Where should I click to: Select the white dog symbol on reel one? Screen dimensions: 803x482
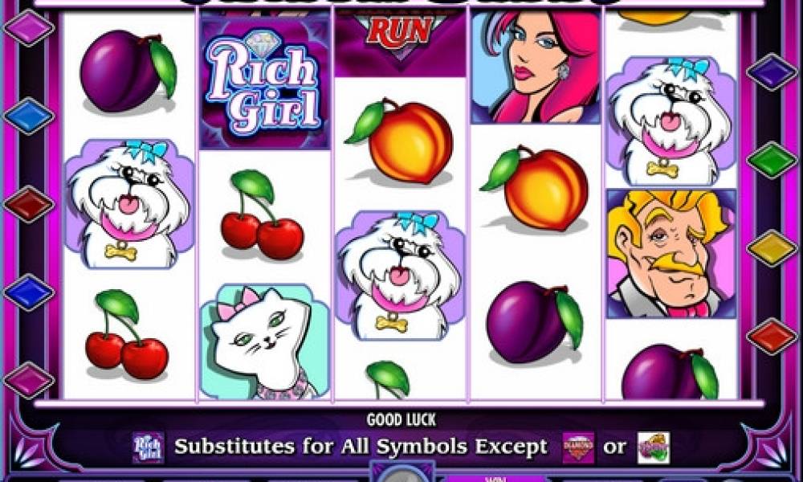pyautogui.click(x=129, y=204)
